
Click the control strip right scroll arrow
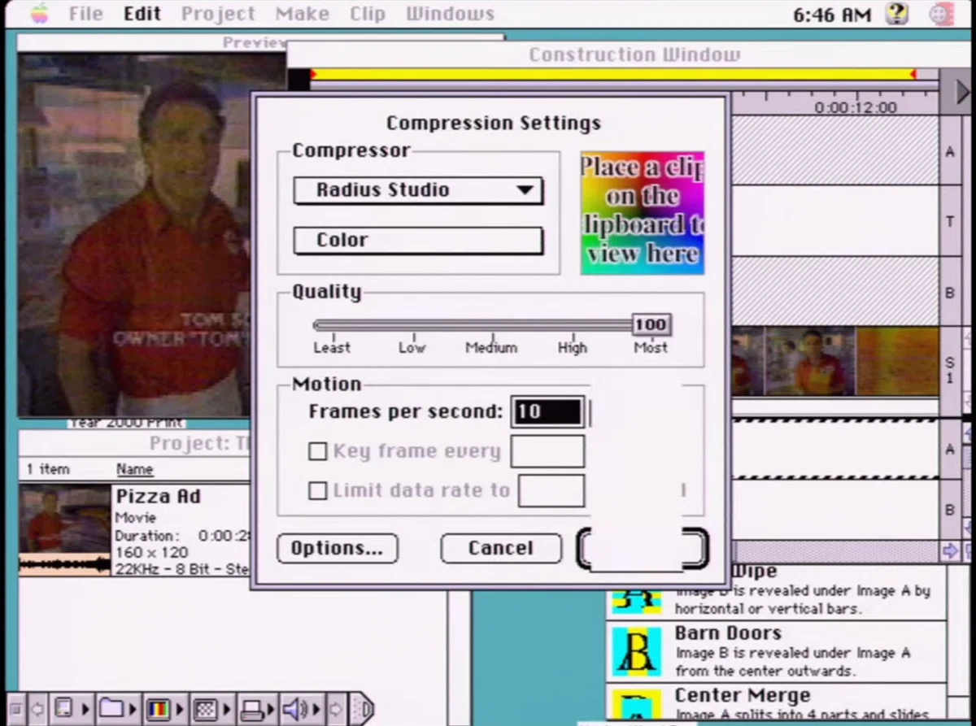tap(338, 707)
